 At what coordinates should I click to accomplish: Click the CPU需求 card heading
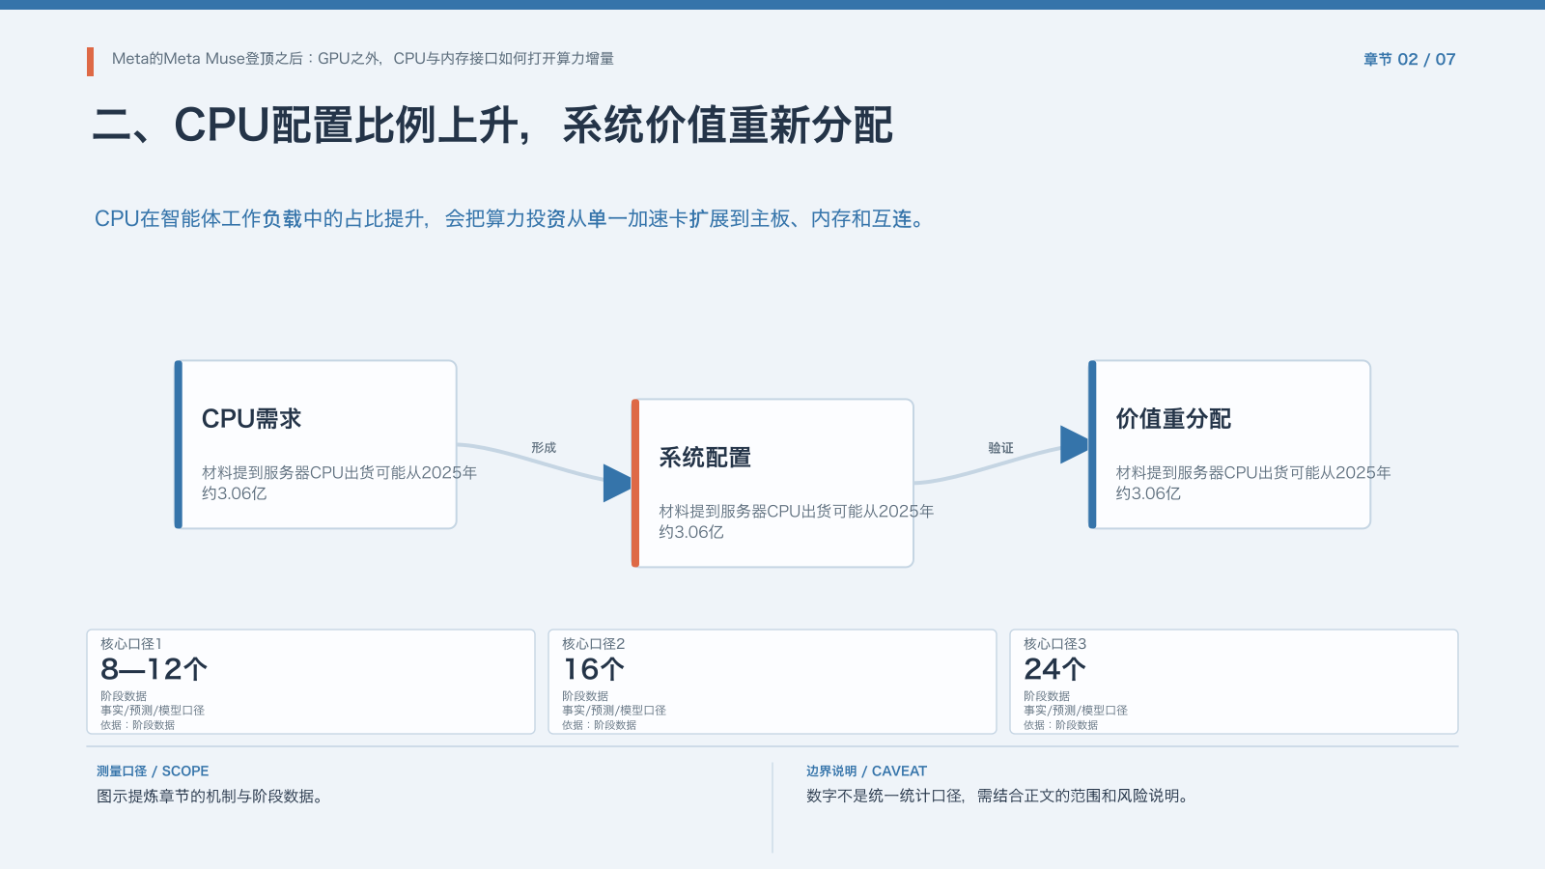tap(251, 419)
